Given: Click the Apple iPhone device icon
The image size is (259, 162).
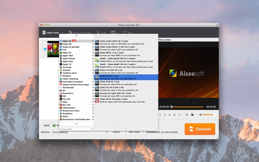Looking at the screenshot, I should 61,59.
